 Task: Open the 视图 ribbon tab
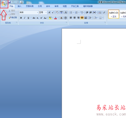pos(65,6)
